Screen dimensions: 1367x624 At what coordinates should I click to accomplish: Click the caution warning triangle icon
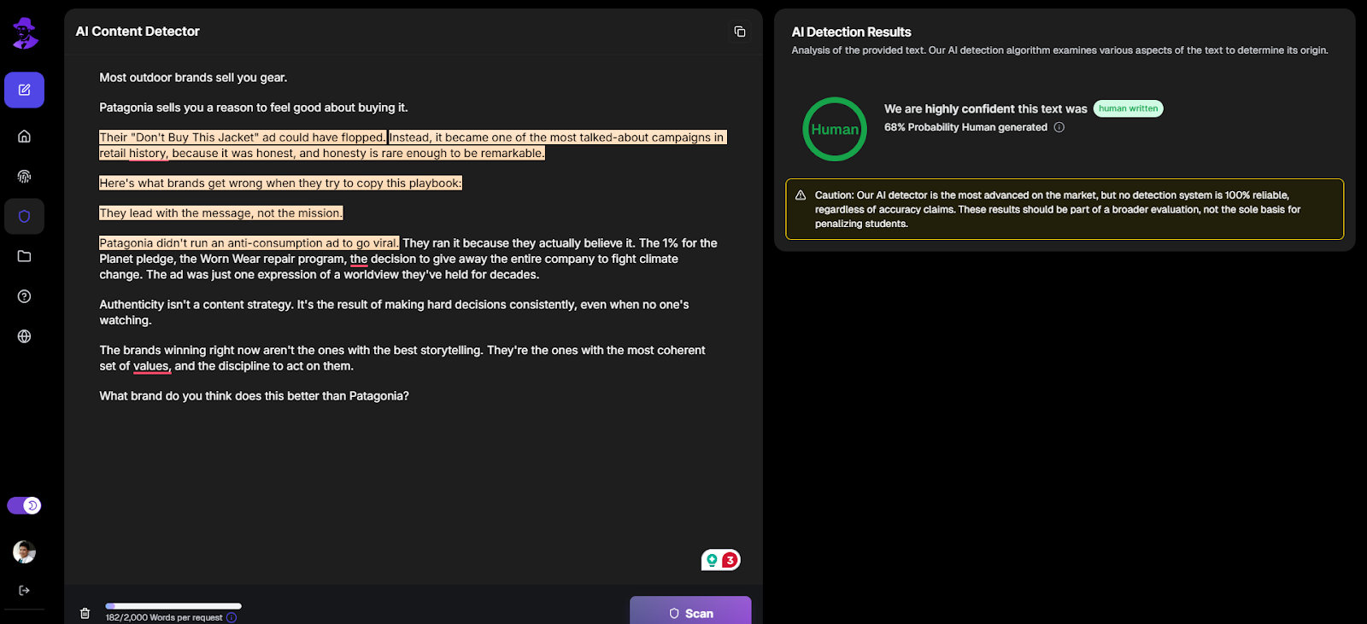point(801,195)
